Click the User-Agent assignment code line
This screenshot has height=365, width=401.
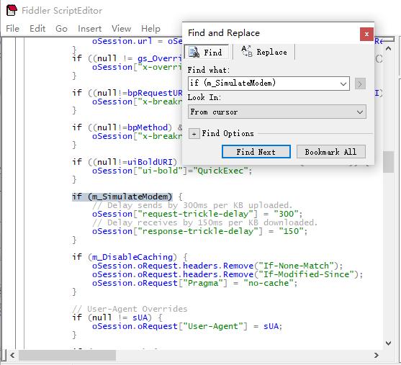(187, 326)
